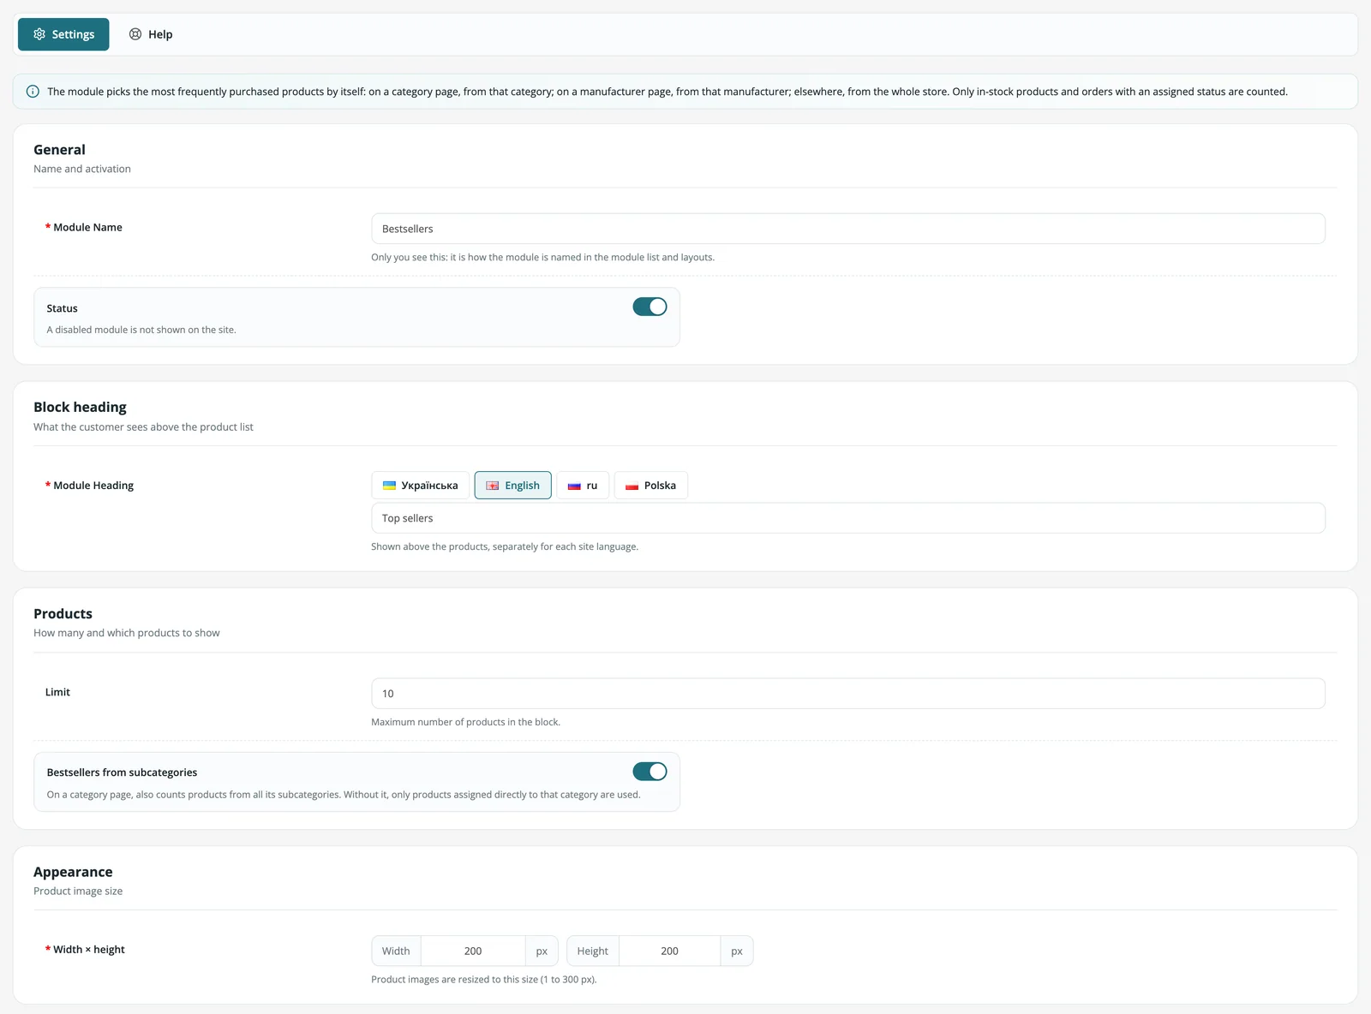Image resolution: width=1371 pixels, height=1014 pixels.
Task: Click the Limit label
Action: pos(57,692)
